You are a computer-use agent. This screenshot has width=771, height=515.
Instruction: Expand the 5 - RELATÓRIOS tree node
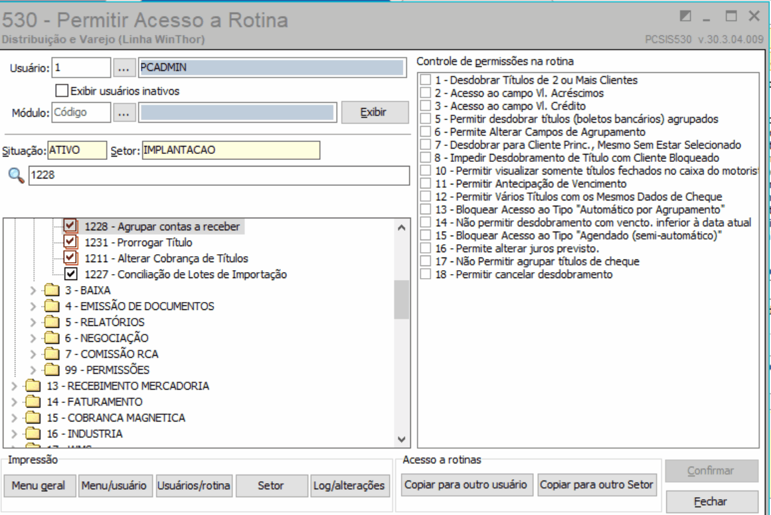pyautogui.click(x=33, y=323)
